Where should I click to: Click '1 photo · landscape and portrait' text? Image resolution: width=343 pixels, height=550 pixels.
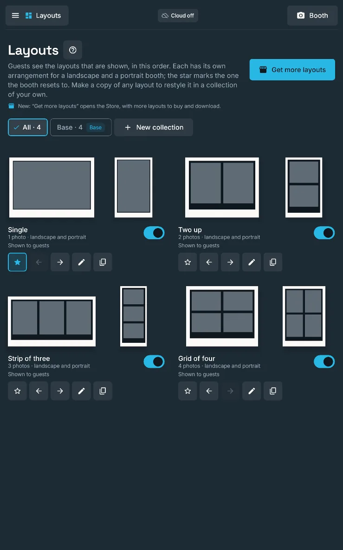47,237
